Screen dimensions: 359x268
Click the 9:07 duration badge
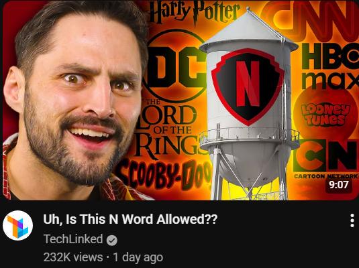[x=339, y=184]
